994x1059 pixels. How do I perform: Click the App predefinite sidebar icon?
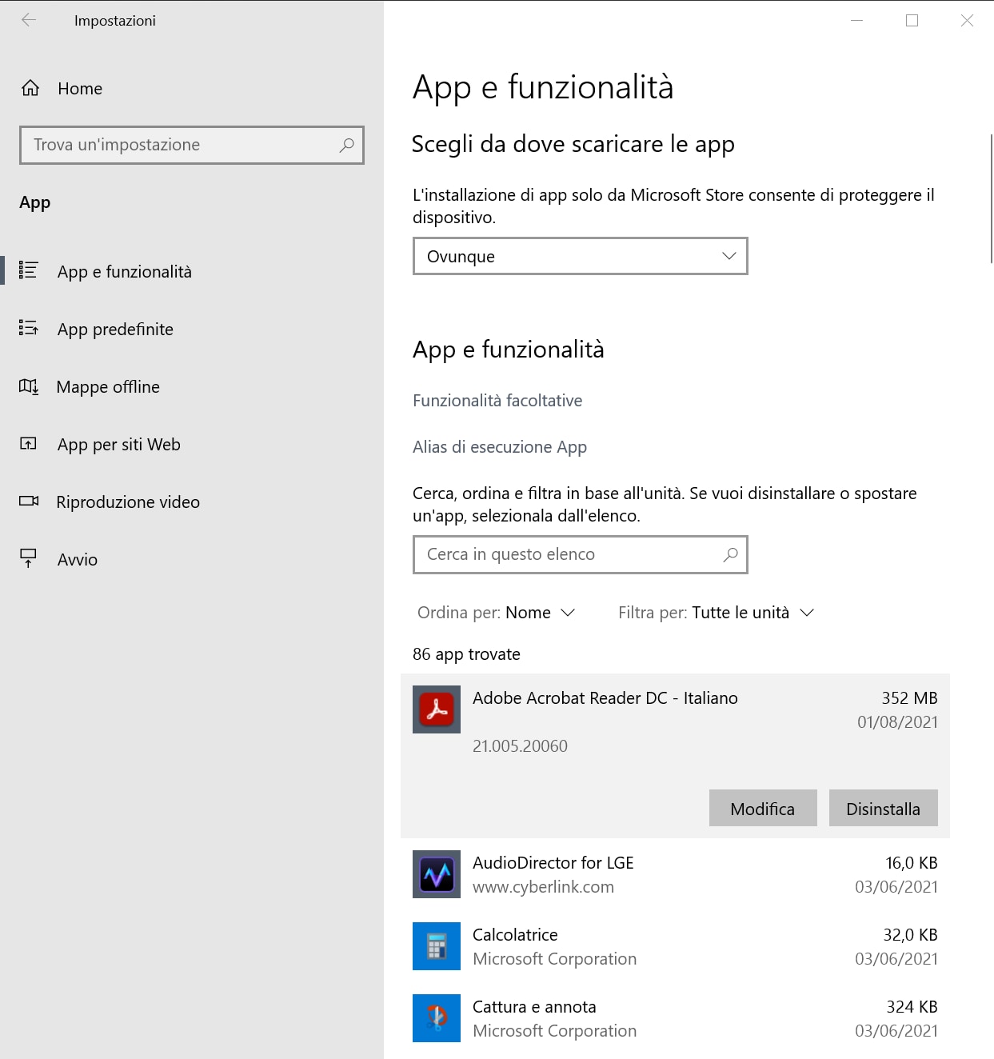click(x=28, y=328)
